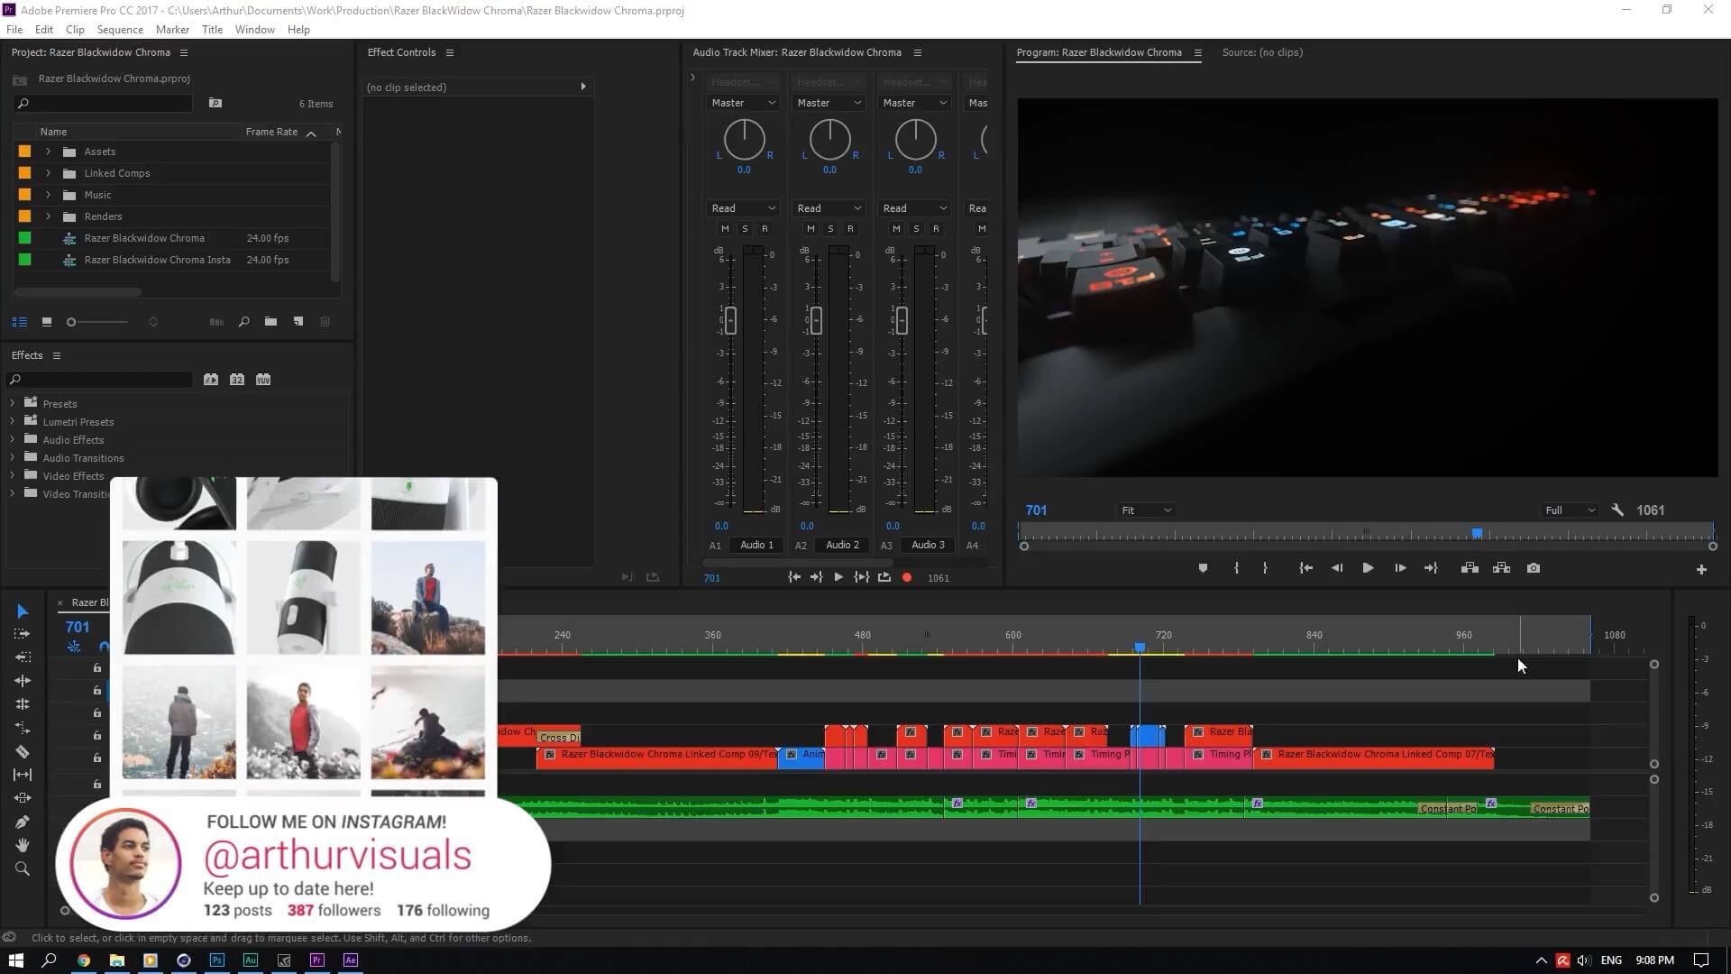Open the Sequence menu
The height and width of the screenshot is (974, 1731).
tap(120, 30)
